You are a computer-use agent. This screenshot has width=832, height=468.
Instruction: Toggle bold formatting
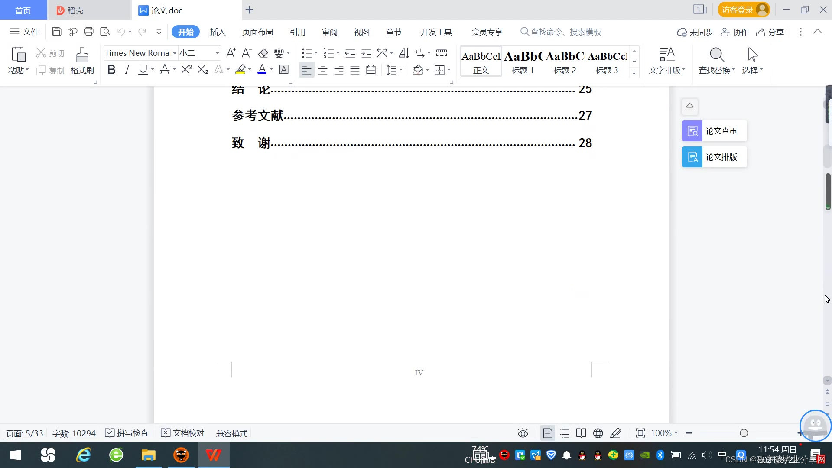(x=111, y=70)
